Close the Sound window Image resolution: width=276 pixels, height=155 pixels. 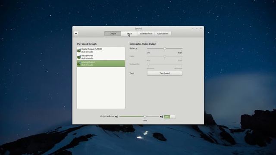click(201, 28)
